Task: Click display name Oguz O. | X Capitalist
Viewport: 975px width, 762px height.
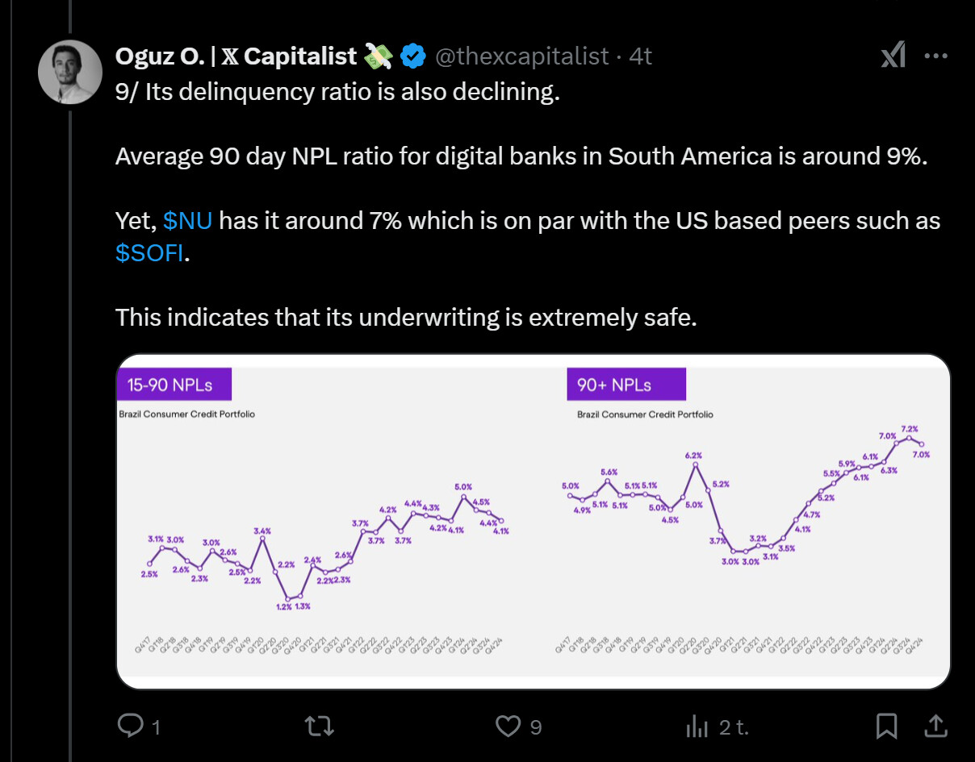Action: (236, 56)
